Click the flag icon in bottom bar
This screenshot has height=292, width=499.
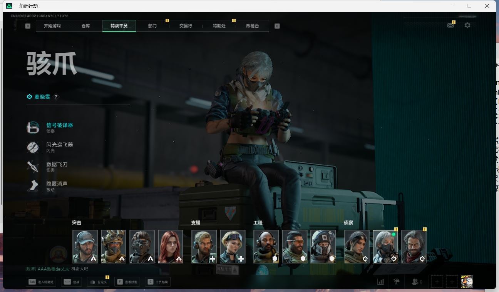(397, 282)
